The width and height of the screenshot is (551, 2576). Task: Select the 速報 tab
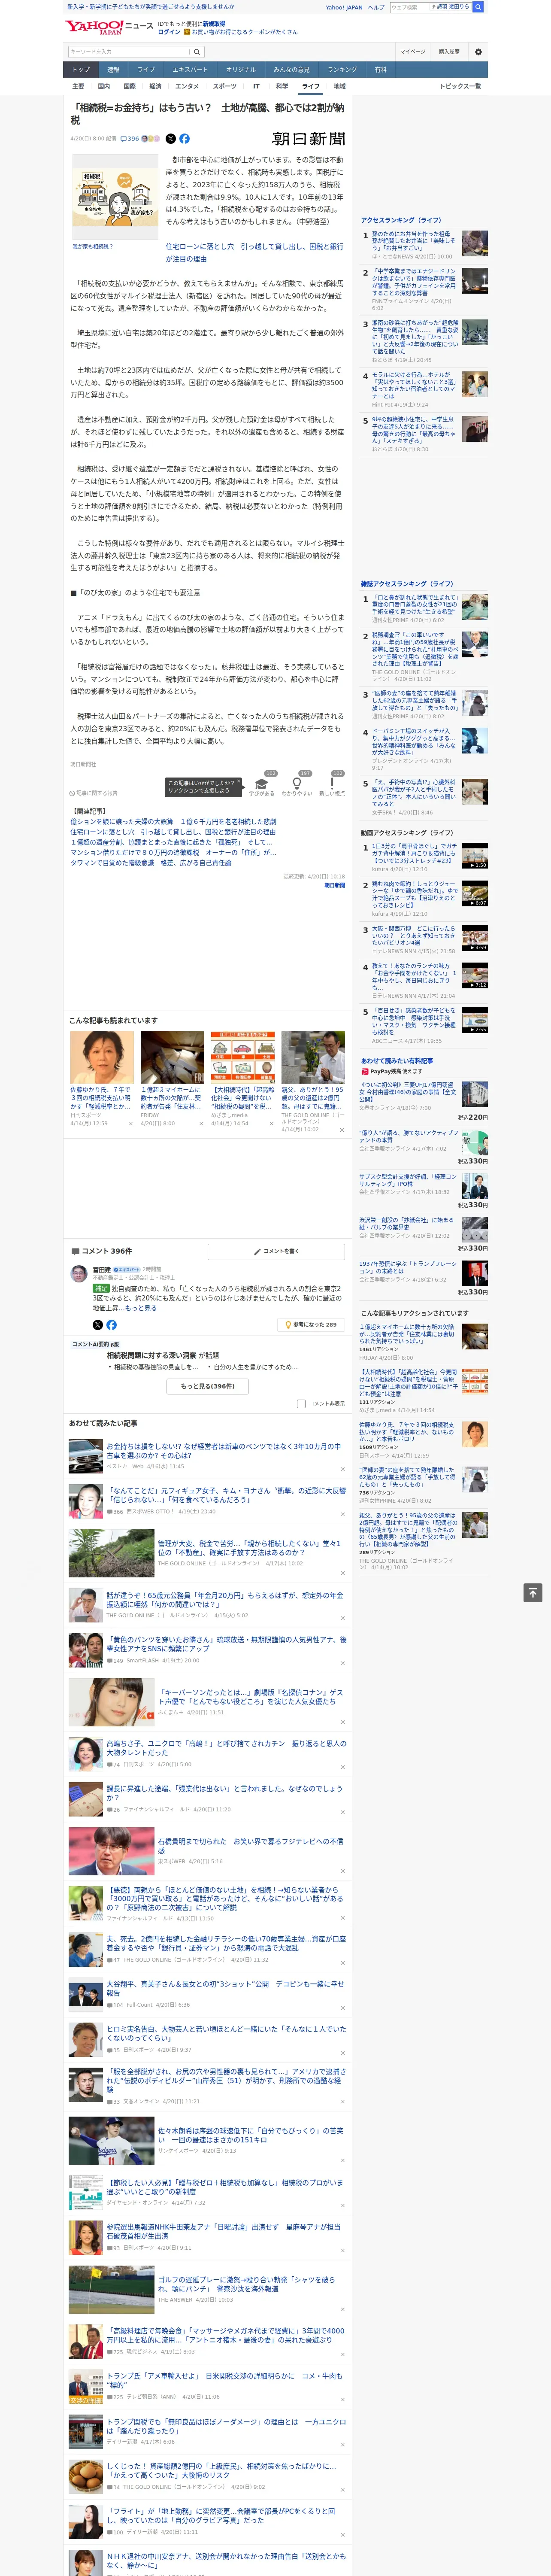(x=113, y=70)
